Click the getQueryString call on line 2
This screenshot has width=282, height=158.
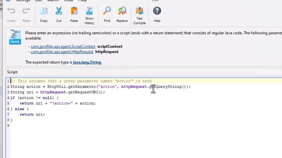[x=168, y=87]
